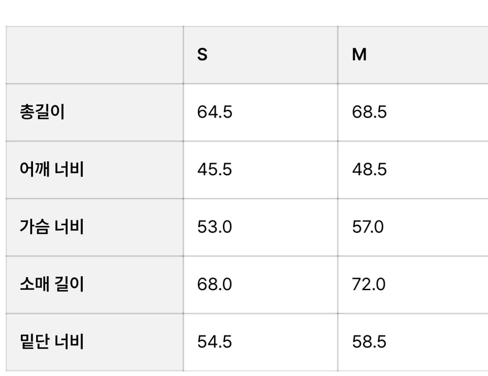This screenshot has width=488, height=376.
Task: Click the 64.5 total length value
Action: [x=215, y=112]
